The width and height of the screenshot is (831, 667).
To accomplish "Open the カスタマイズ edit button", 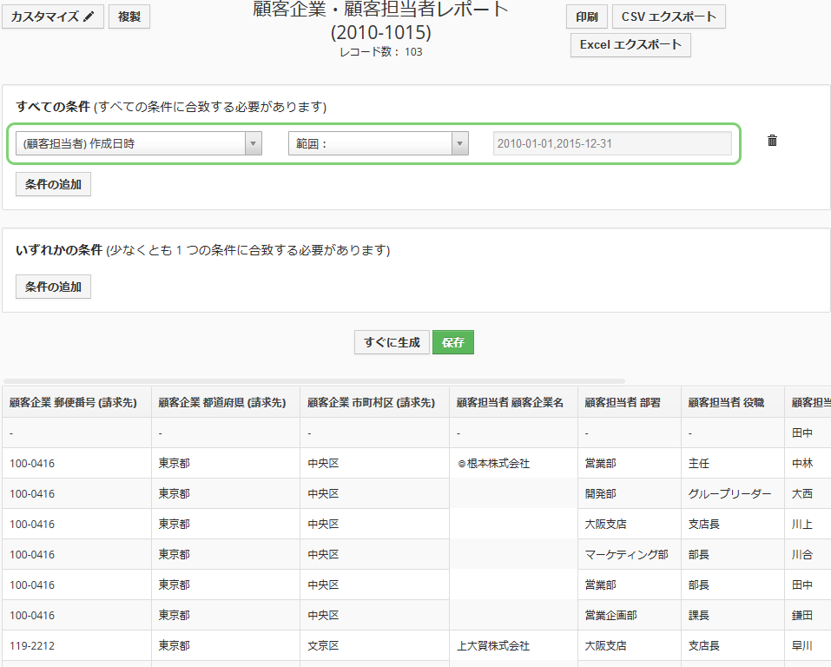I will (52, 17).
